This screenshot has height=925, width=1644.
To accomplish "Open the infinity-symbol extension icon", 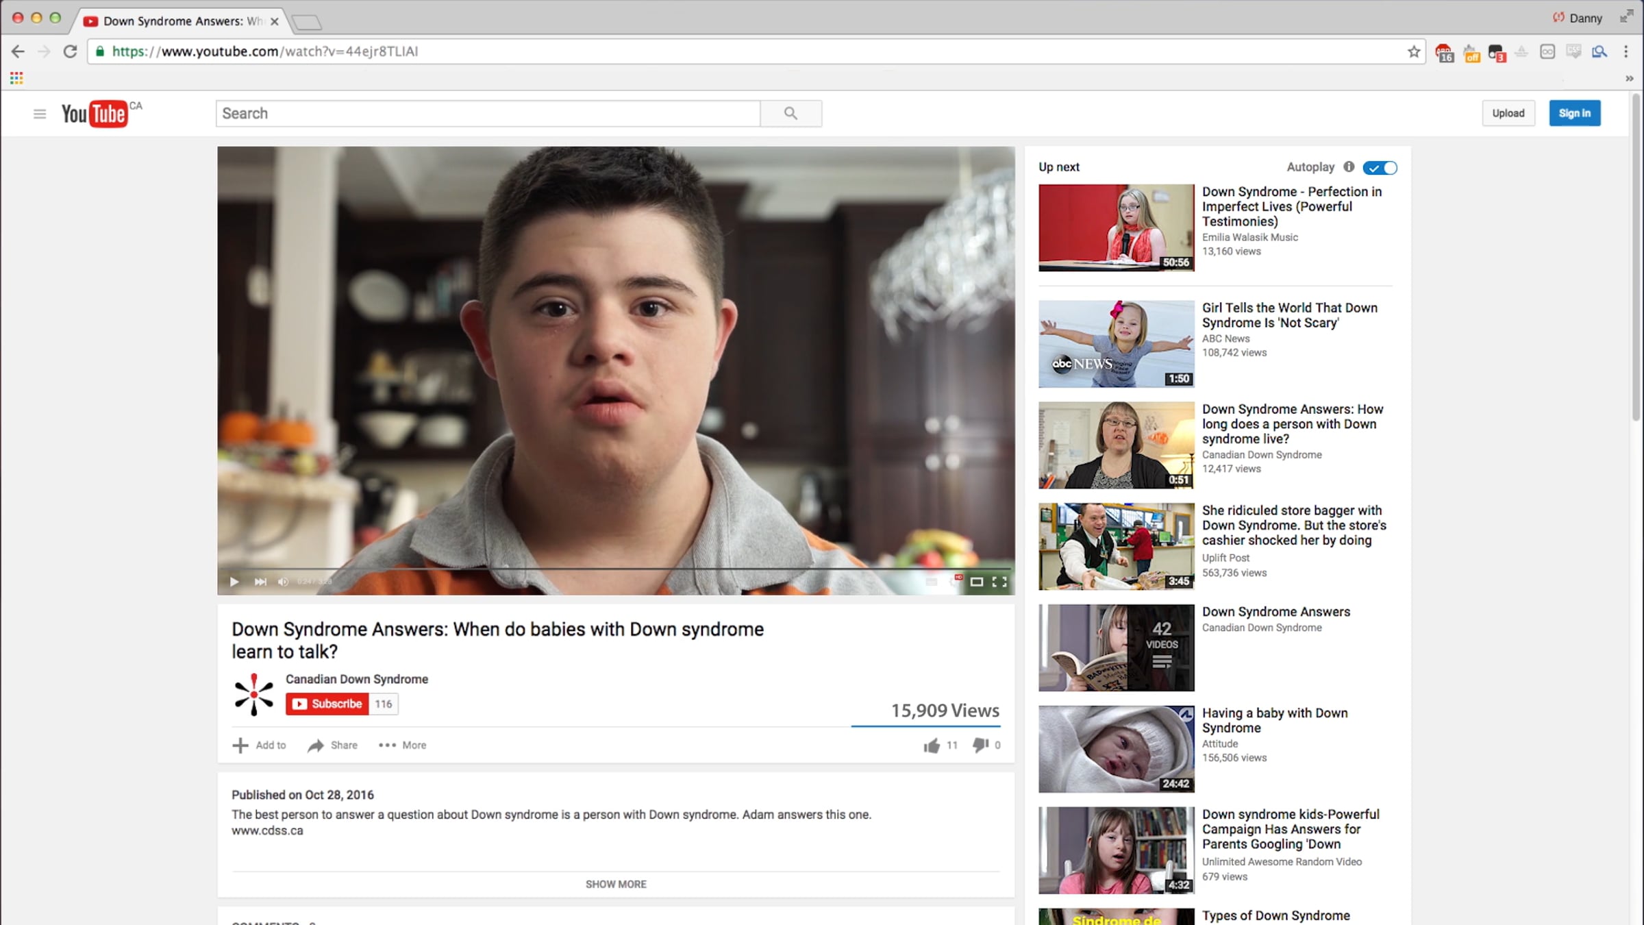I will [1547, 51].
